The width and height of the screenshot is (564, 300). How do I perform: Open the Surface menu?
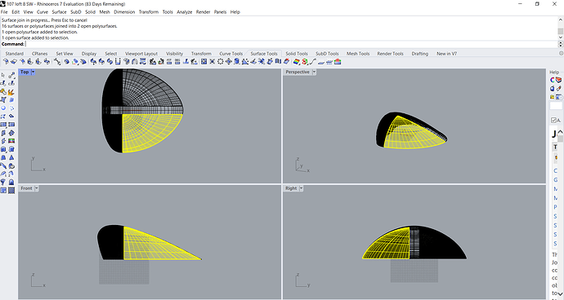(x=59, y=12)
